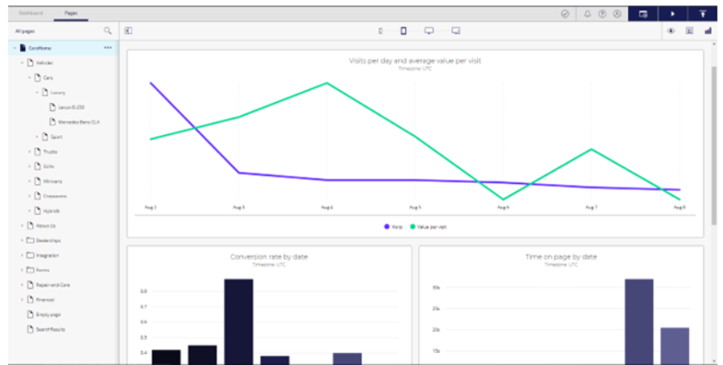Click the Lexus-IS-250 page icon
The image size is (723, 365).
[x=52, y=108]
